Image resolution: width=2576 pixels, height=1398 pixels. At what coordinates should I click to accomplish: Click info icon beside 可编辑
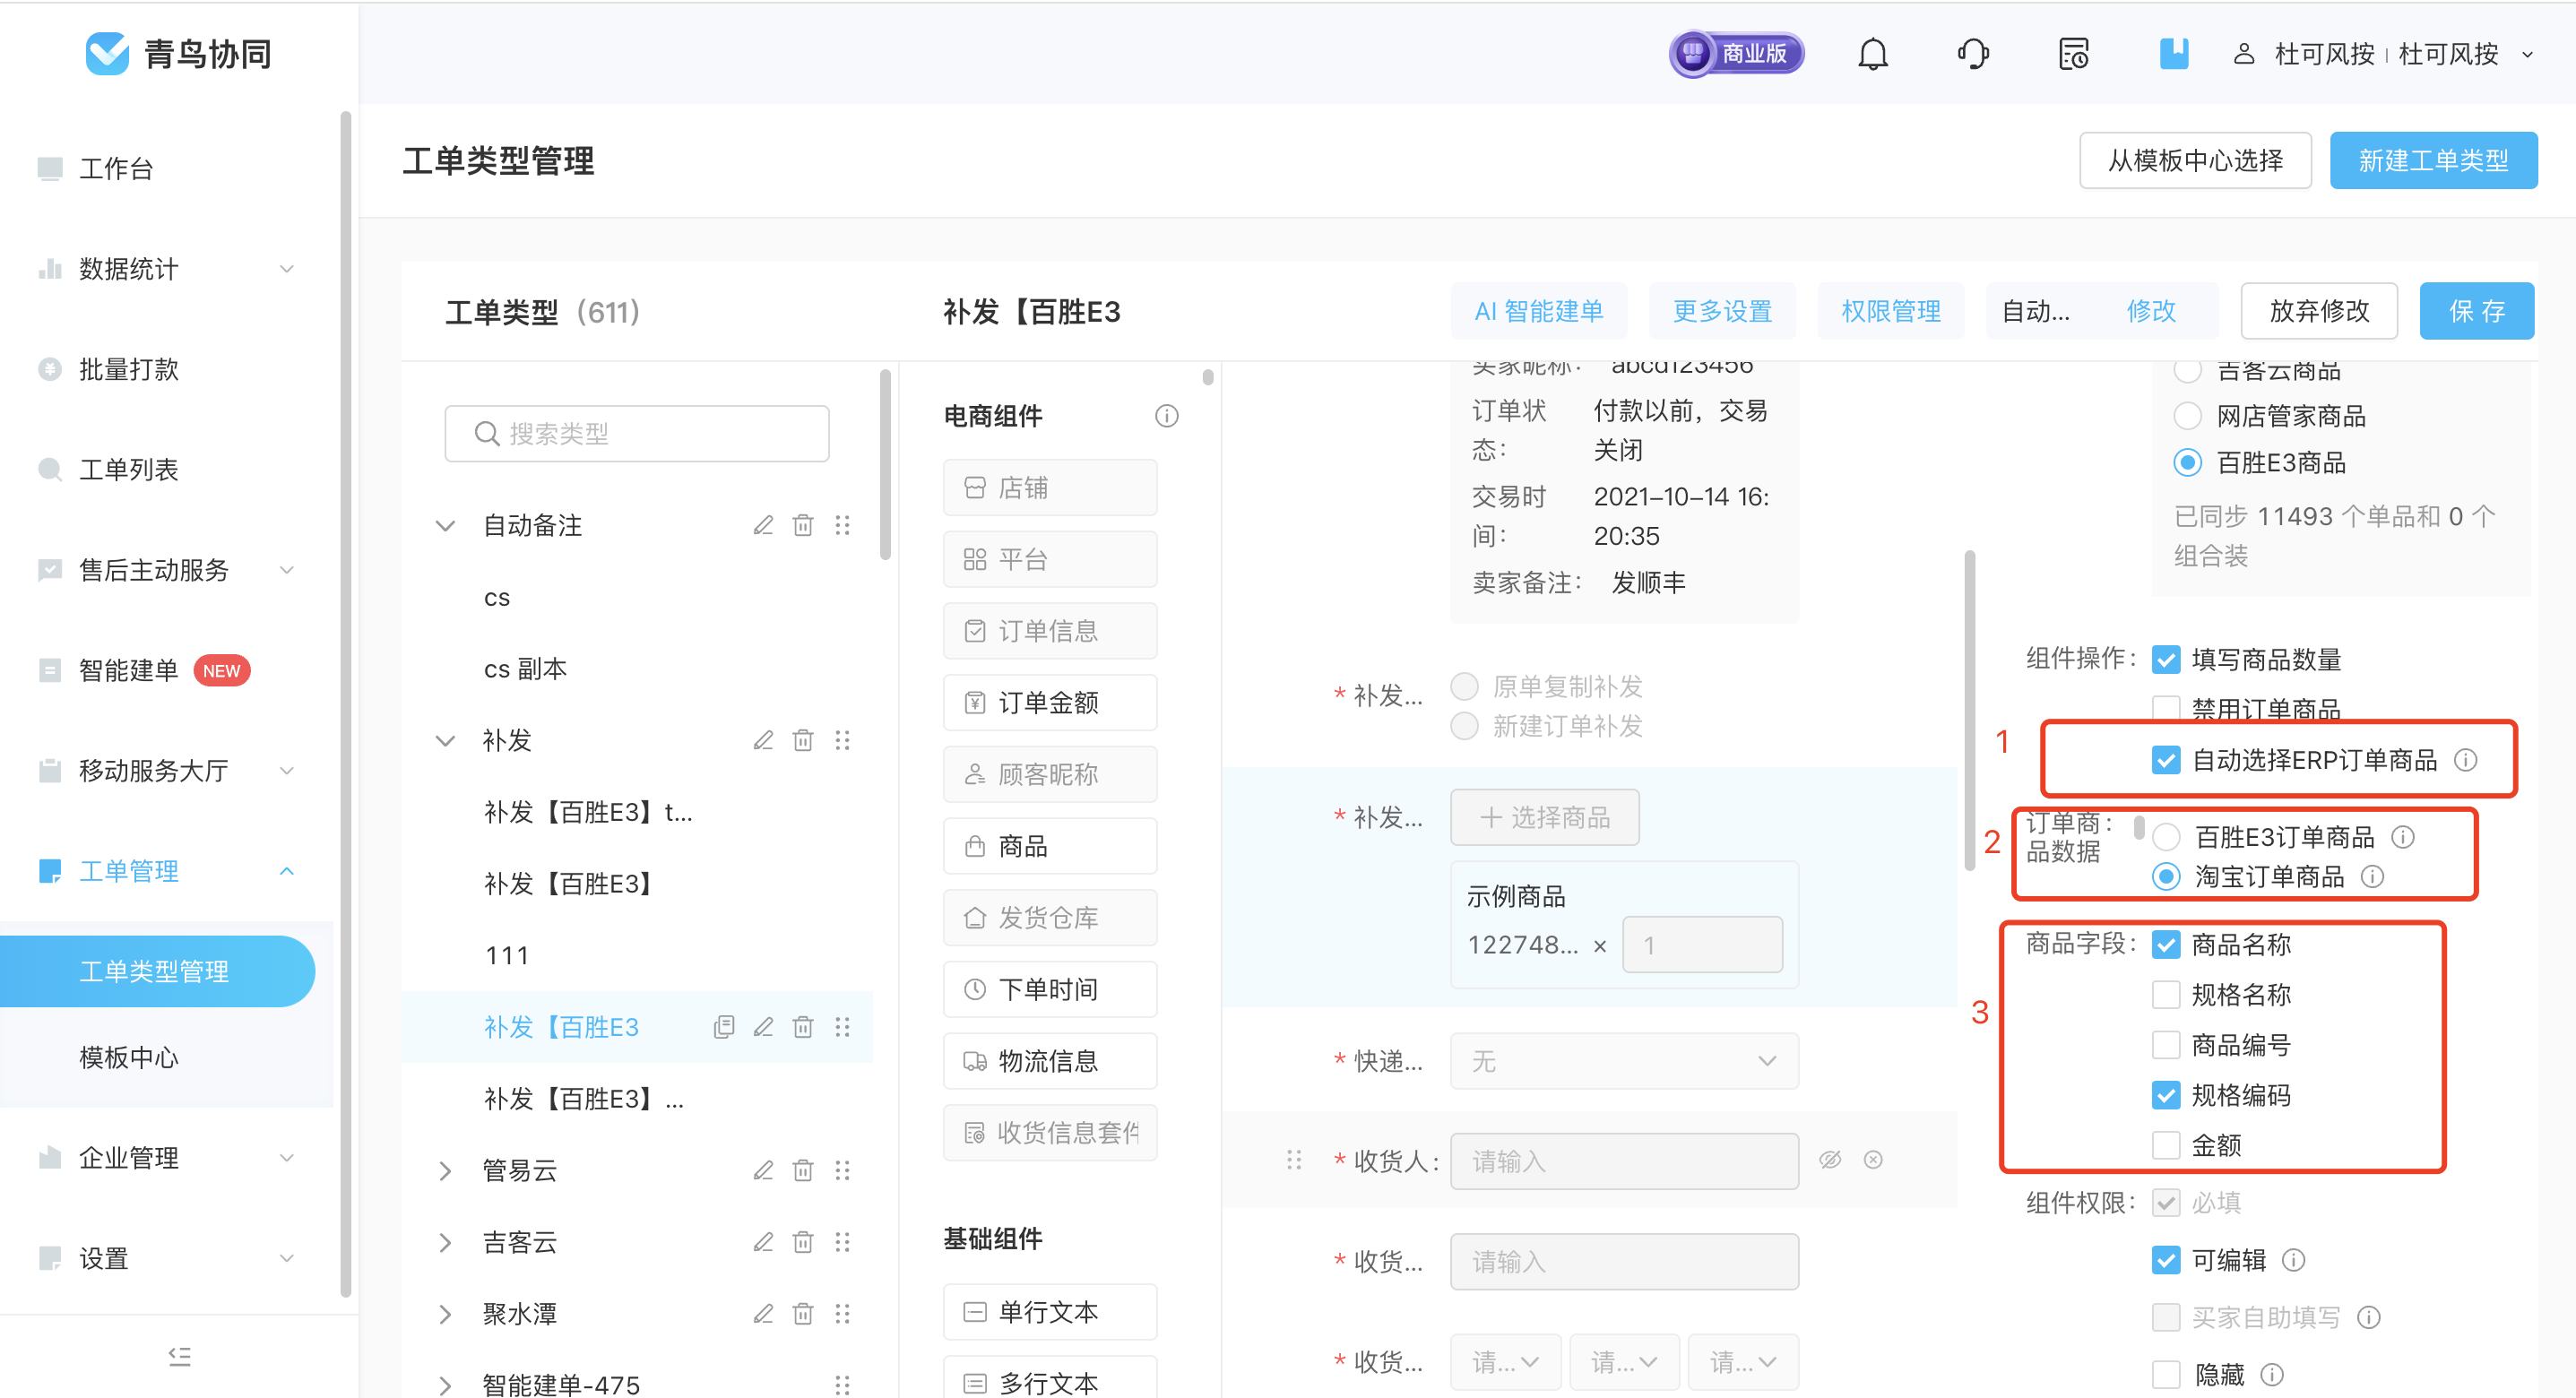click(x=2294, y=1261)
